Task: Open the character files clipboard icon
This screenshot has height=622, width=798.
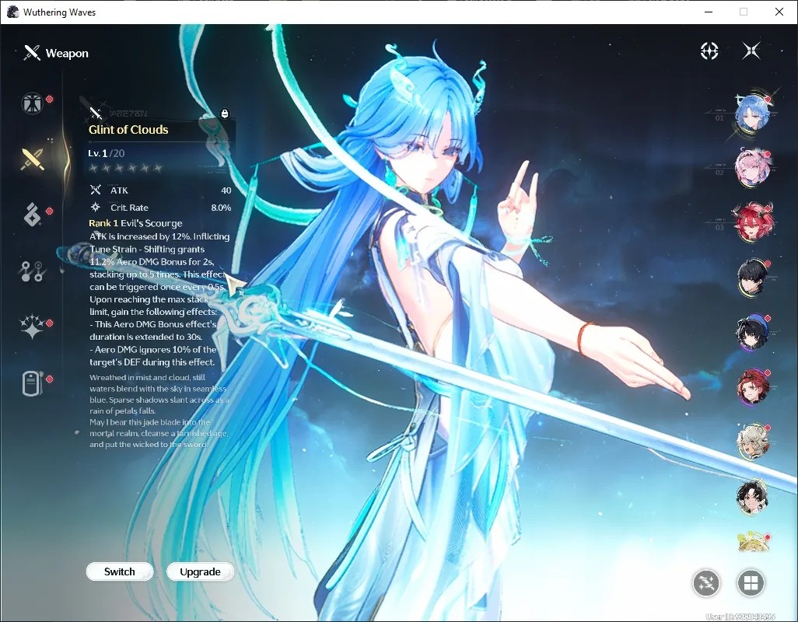Action: click(x=31, y=383)
